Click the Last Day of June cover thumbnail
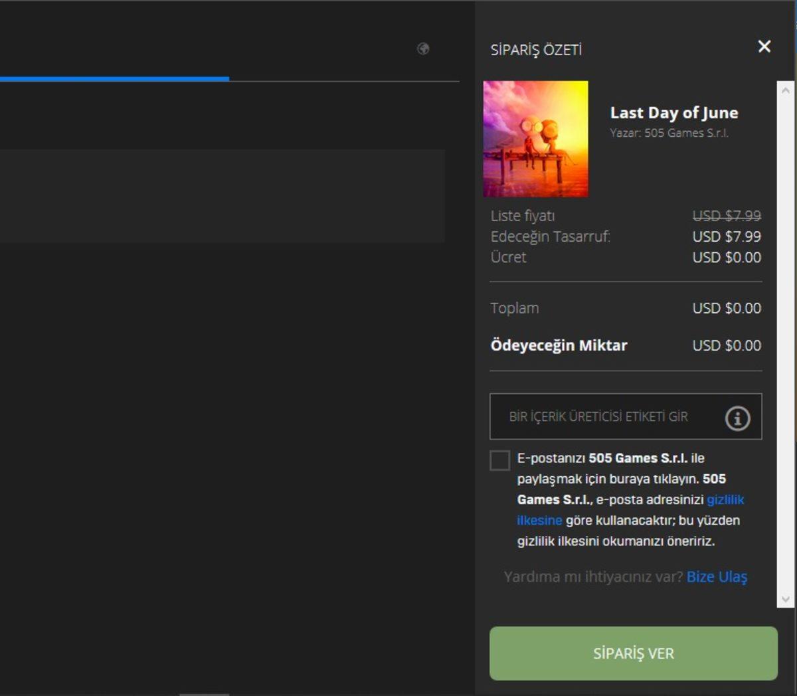The width and height of the screenshot is (797, 696). [x=536, y=138]
